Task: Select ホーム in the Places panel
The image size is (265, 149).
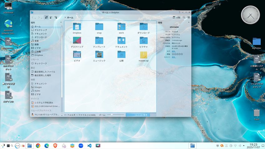Action: (46, 26)
